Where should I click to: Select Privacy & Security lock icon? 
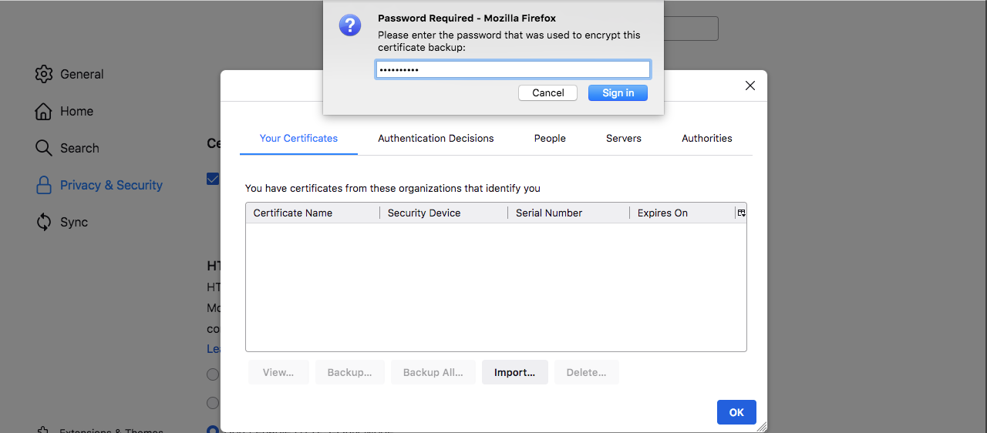tap(44, 185)
